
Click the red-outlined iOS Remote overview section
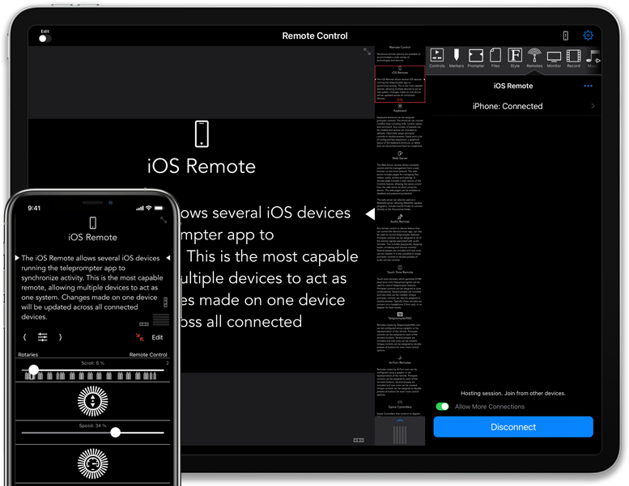click(400, 84)
